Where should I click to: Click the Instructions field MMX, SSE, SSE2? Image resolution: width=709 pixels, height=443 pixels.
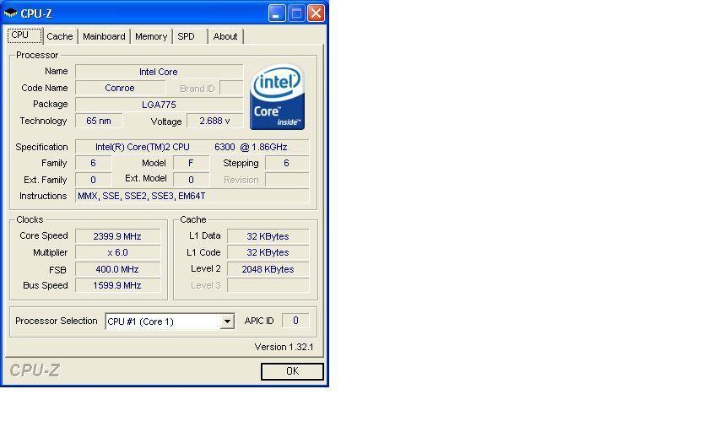(x=192, y=196)
